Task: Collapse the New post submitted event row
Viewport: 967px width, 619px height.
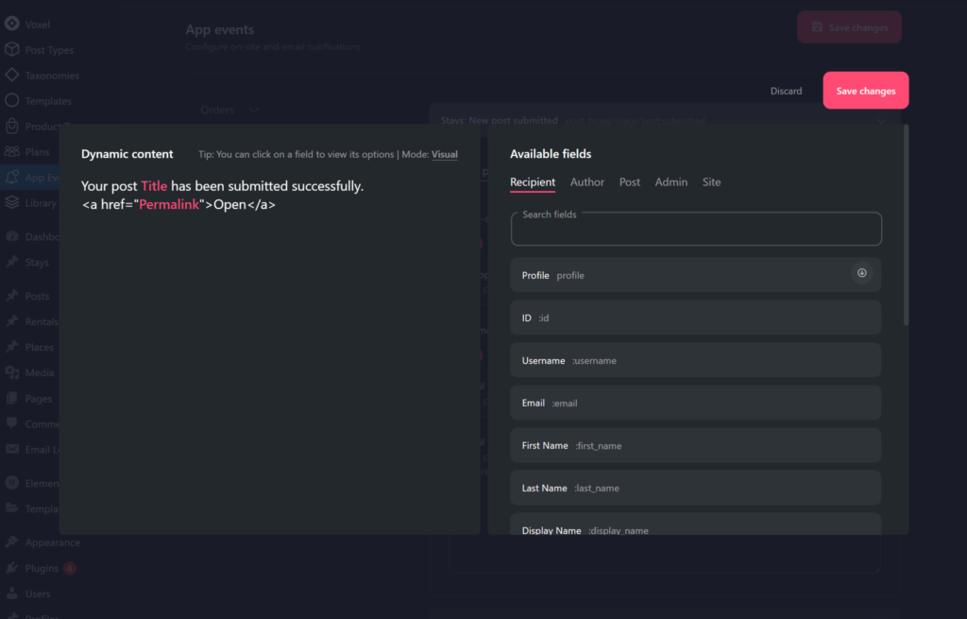Action: tap(881, 121)
